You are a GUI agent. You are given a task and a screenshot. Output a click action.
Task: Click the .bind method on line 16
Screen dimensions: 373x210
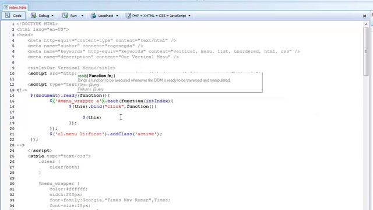pos(96,106)
